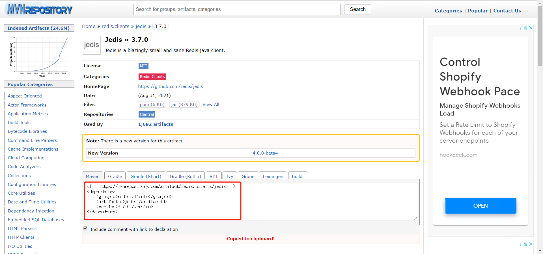The image size is (543, 254).
Task: Switch to the Gradle (Short) tab
Action: click(146, 176)
